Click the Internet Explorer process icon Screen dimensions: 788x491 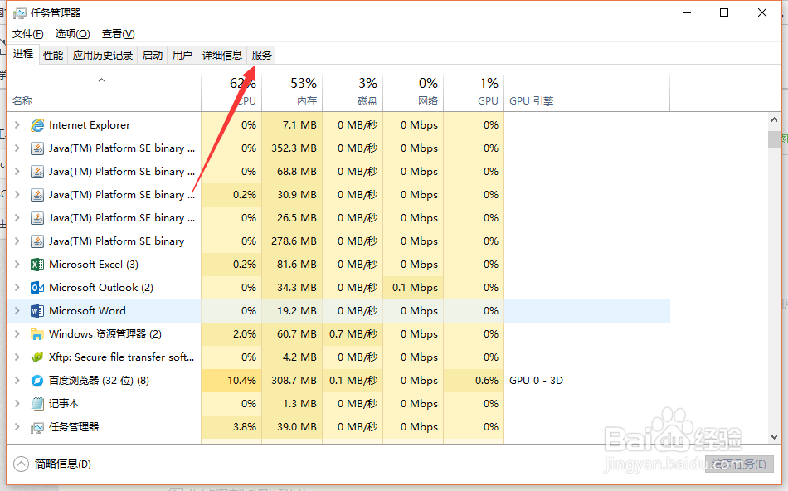click(37, 125)
